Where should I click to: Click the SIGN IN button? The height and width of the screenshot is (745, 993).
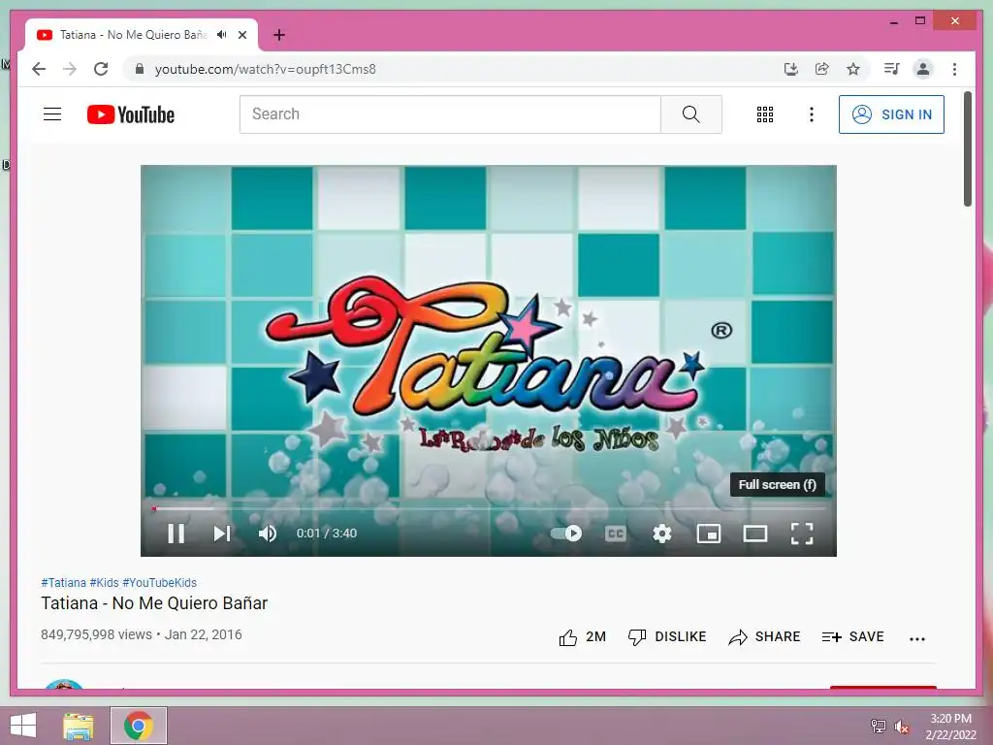click(891, 114)
